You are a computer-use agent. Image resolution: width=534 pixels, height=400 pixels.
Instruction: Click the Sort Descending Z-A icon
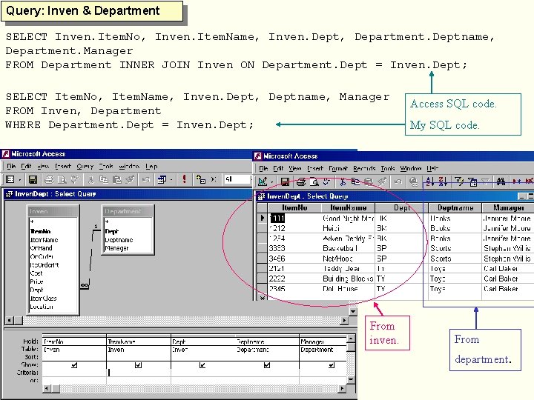(x=443, y=181)
